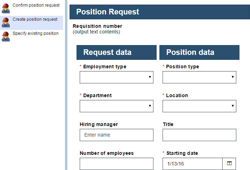Expand the Department dropdown list

116,106
